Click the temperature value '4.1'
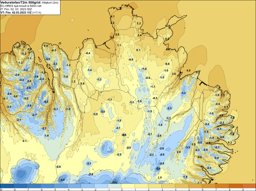This screenshot has width=256, height=191. [113, 16]
